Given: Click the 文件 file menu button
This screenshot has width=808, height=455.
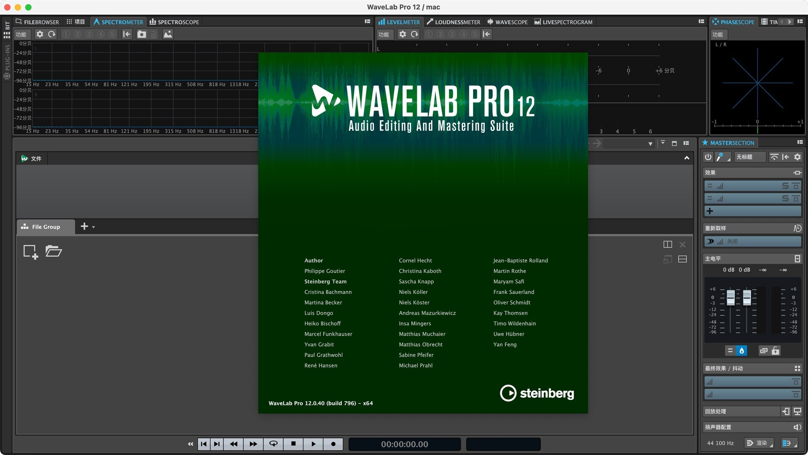Looking at the screenshot, I should point(32,159).
